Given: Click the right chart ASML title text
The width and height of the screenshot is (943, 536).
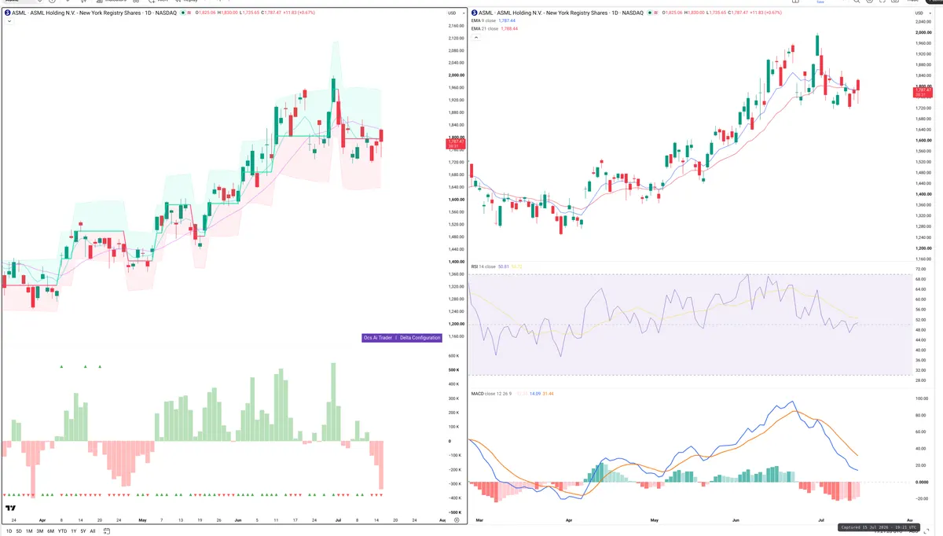Looking at the screenshot, I should click(x=561, y=13).
